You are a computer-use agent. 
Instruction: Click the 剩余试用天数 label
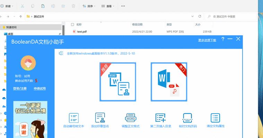point(24,81)
